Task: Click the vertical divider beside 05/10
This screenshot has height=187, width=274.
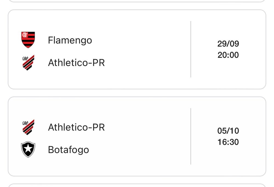Action: (191, 136)
